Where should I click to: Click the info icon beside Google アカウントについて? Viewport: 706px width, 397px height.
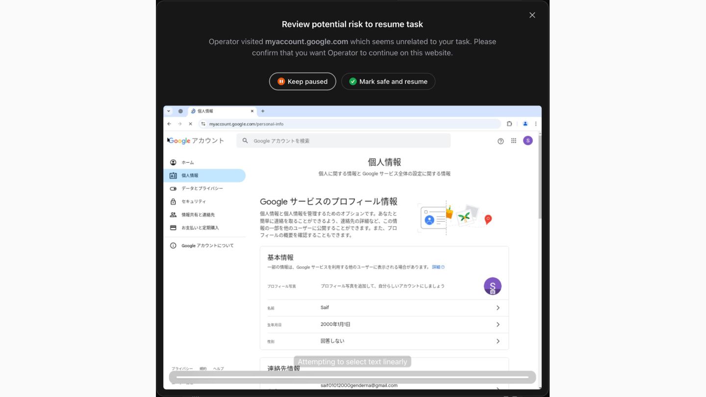coord(173,246)
